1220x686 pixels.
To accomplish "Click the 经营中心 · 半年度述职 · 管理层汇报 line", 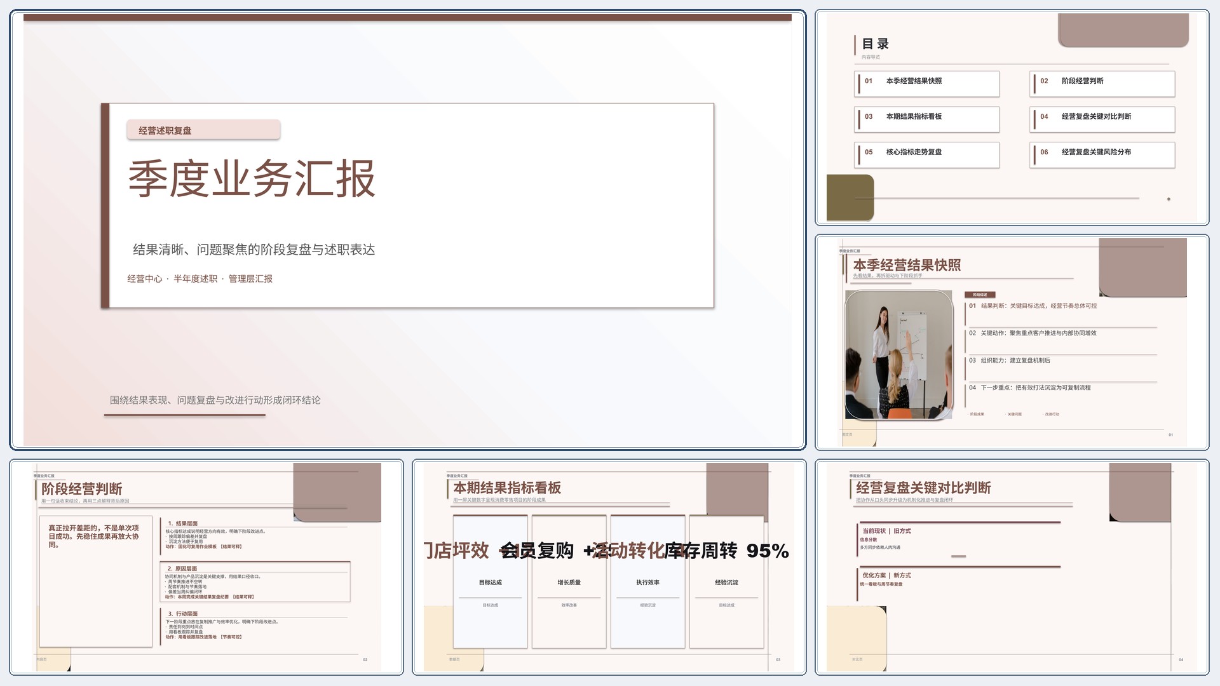I will coord(200,279).
